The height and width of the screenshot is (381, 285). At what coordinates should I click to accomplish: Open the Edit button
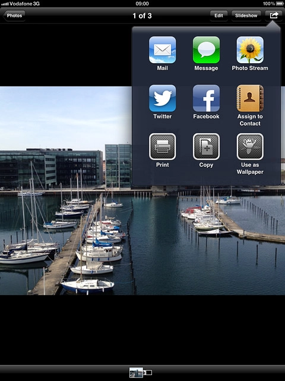pos(218,15)
